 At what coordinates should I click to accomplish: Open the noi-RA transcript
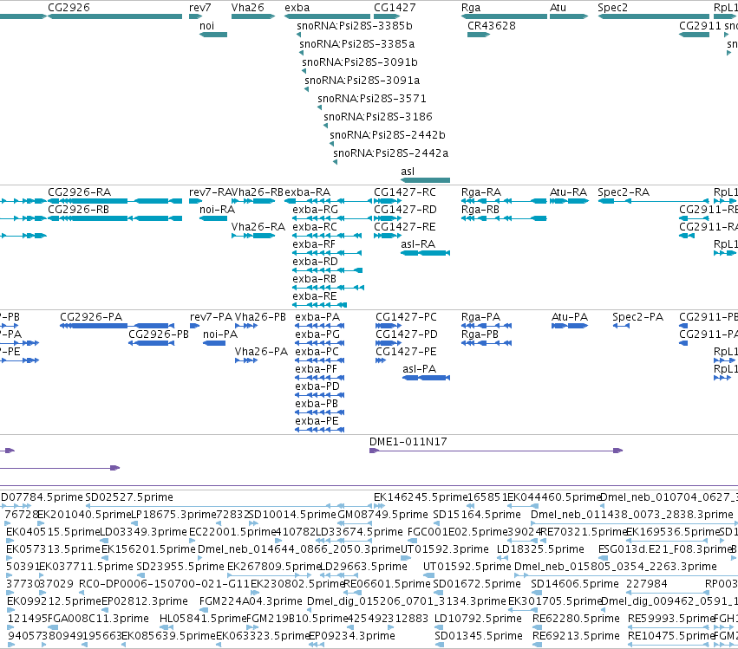pos(213,218)
